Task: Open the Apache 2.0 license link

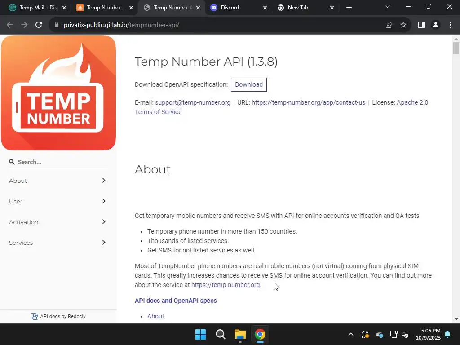Action: coord(412,102)
